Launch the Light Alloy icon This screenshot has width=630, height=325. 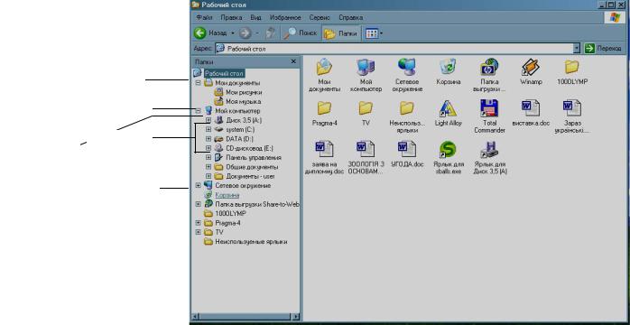(448, 108)
